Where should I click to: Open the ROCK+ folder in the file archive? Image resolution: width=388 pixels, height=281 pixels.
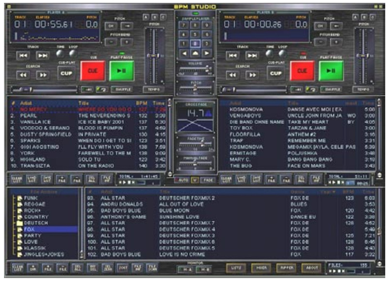click(x=32, y=211)
